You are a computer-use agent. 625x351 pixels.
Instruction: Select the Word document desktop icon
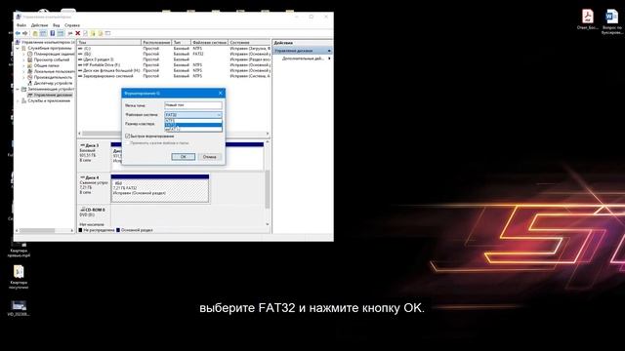click(612, 17)
